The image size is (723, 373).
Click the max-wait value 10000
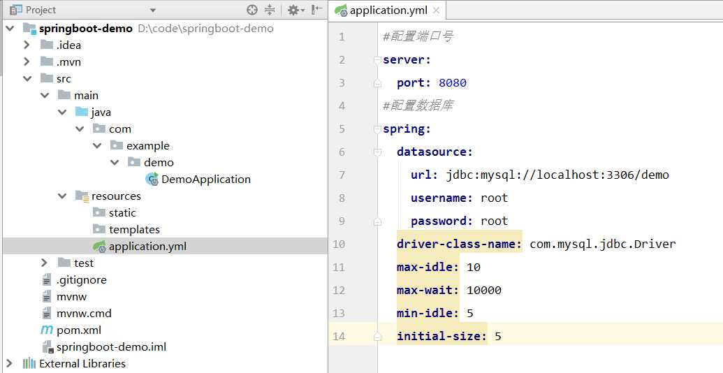click(483, 290)
